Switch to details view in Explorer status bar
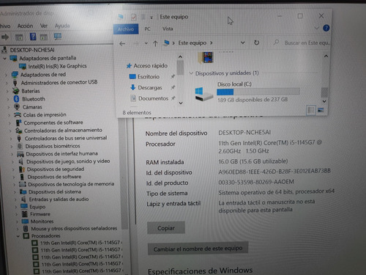This screenshot has width=366, height=275. 311,110
